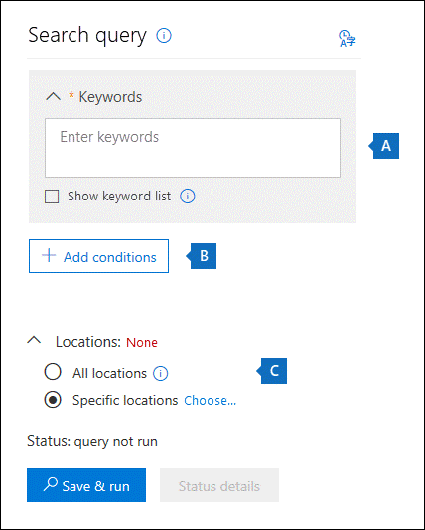Choose the Specific locations radio option
425x530 pixels.
(53, 400)
